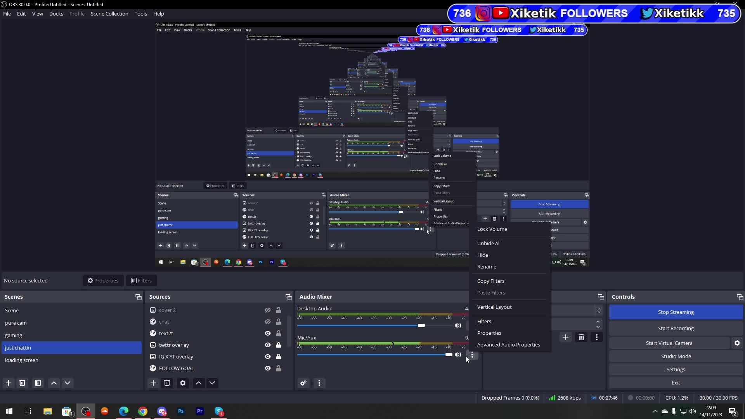The width and height of the screenshot is (745, 419).
Task: Select Advanced Audio Properties menu entry
Action: [508, 345]
